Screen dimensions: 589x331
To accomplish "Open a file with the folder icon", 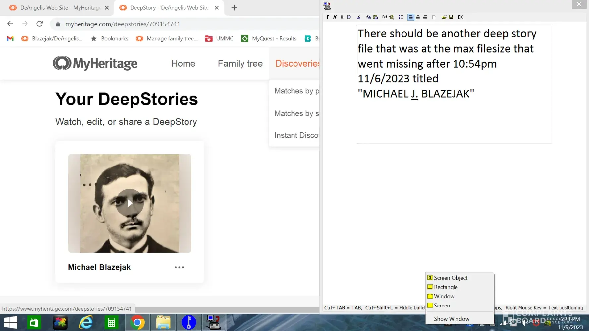I will (x=444, y=17).
